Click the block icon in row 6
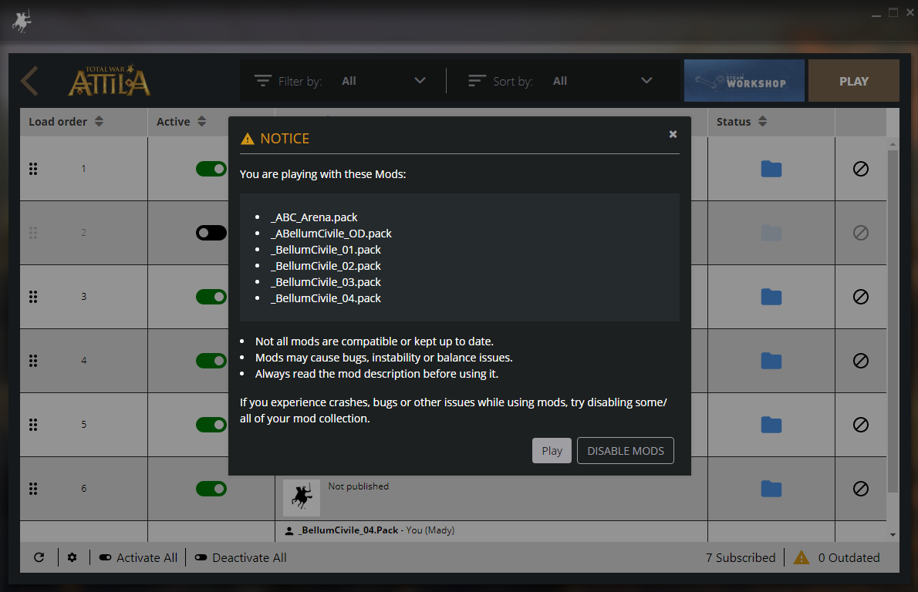 (861, 489)
